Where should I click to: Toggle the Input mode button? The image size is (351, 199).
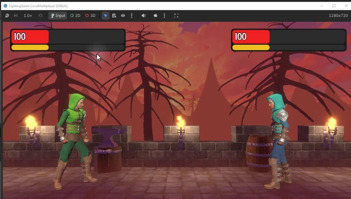click(x=58, y=15)
